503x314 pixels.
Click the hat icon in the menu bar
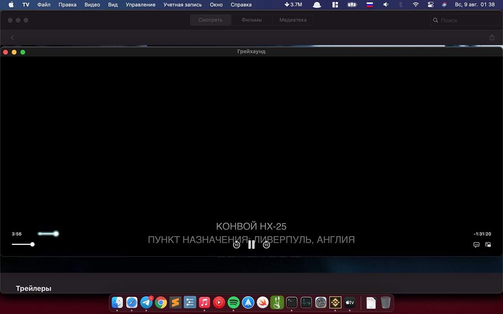click(x=317, y=5)
